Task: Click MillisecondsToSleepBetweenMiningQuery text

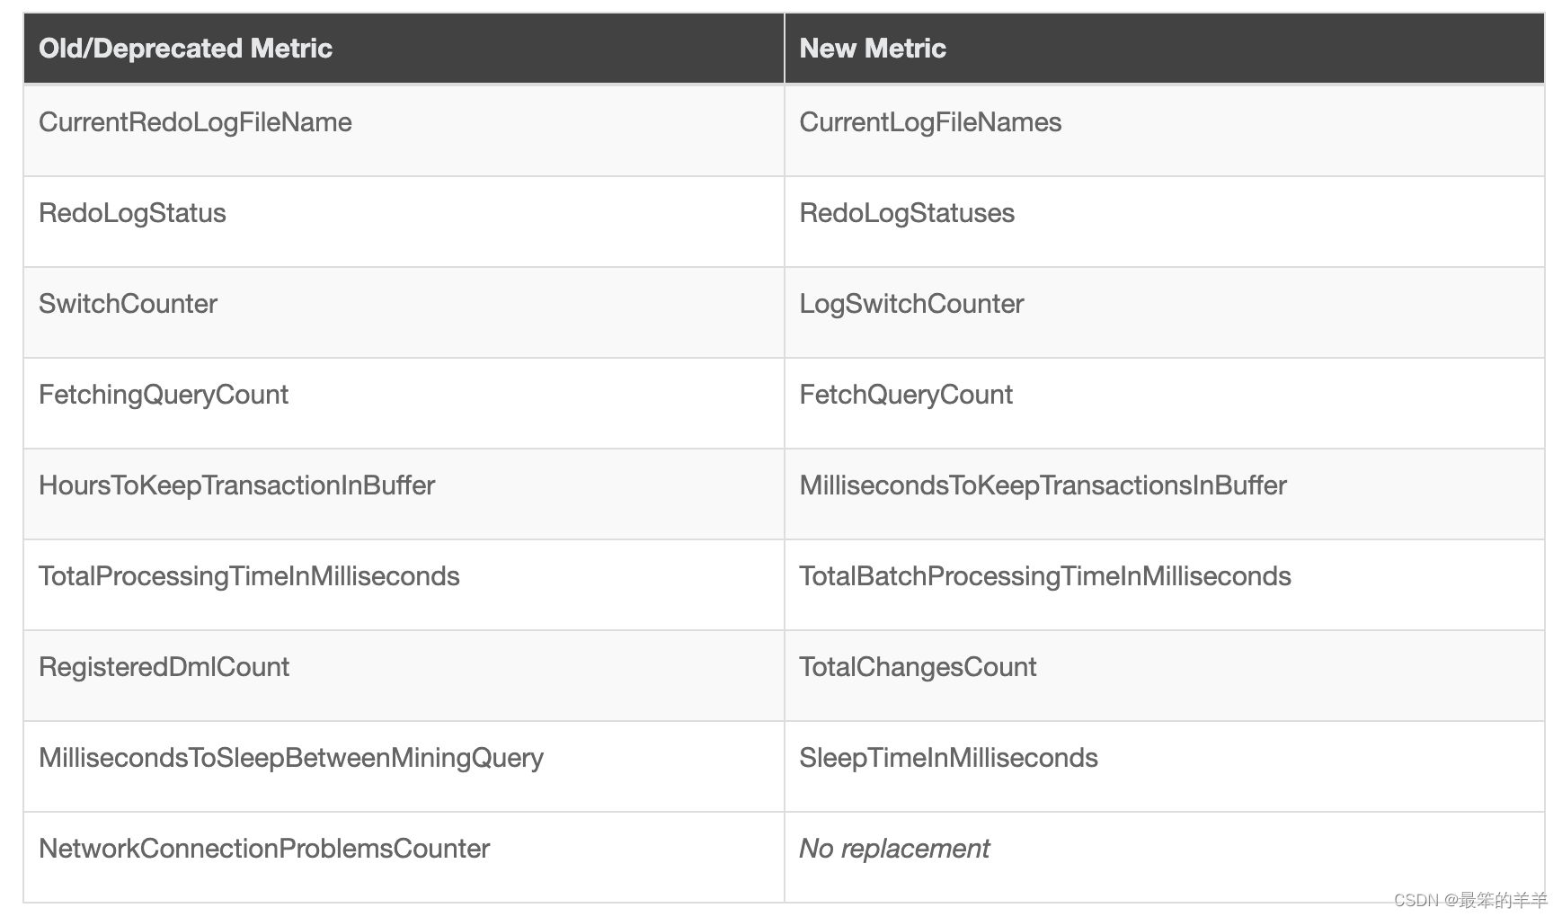Action: 291,758
